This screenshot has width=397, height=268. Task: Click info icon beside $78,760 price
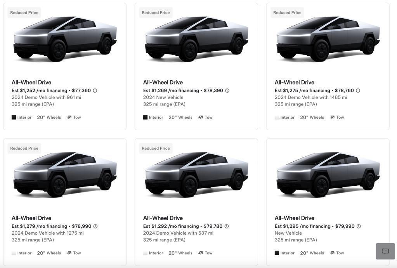coord(358,91)
